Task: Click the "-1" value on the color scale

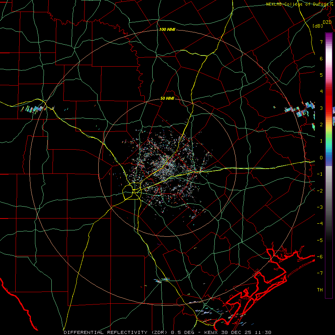Action: (320, 174)
